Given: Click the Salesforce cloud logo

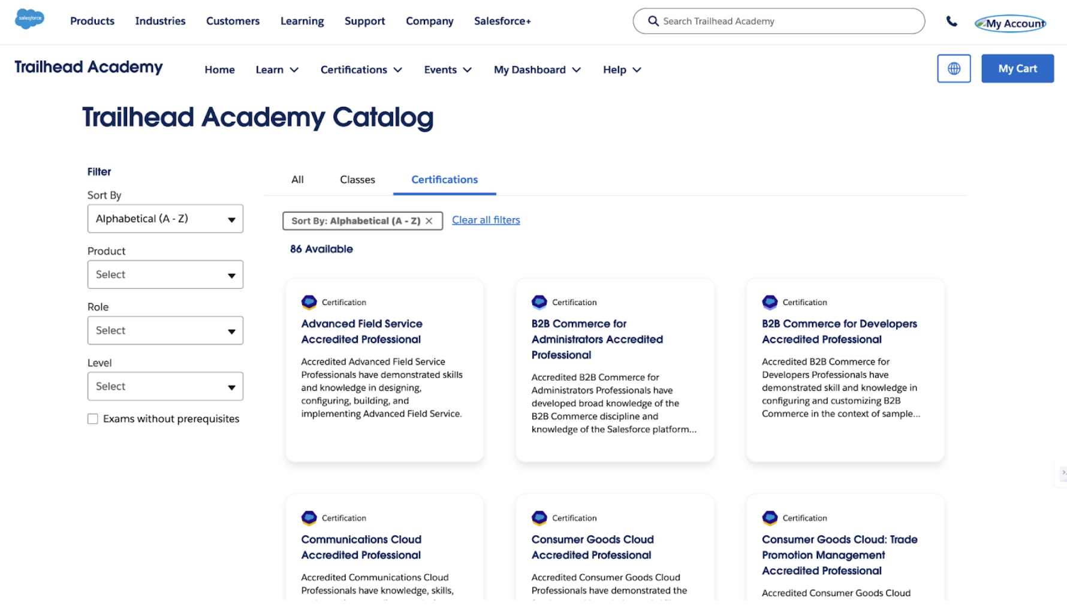Looking at the screenshot, I should point(29,19).
